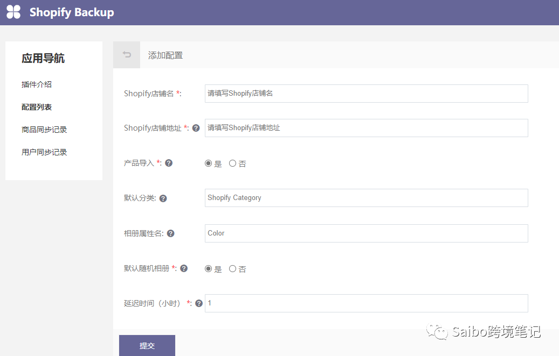Click the Shopify店铺地址 input box

point(365,127)
